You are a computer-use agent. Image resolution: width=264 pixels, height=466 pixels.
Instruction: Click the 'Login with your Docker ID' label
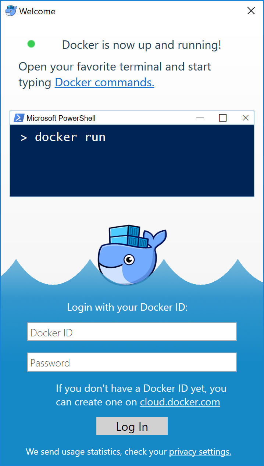[127, 307]
